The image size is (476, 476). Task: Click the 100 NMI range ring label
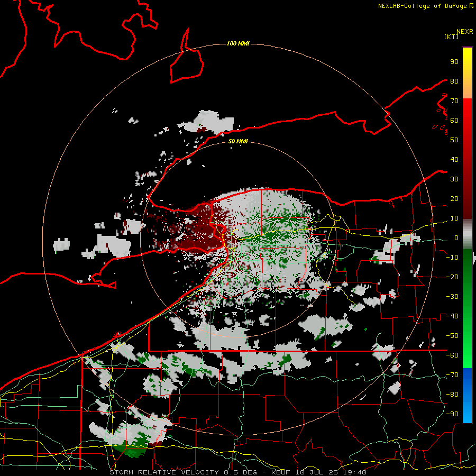238,44
